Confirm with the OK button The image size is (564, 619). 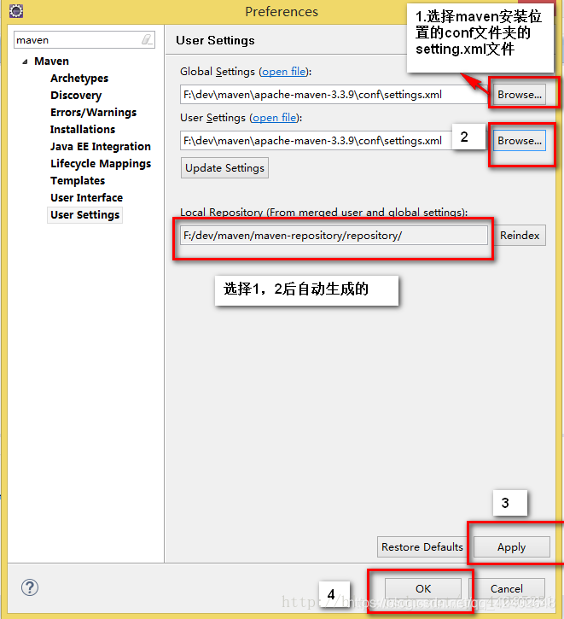[423, 588]
